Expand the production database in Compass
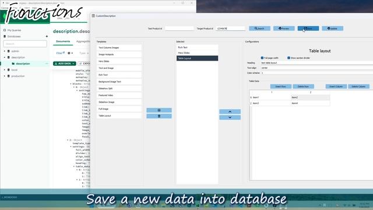The width and height of the screenshot is (373, 210). click(x=5, y=76)
